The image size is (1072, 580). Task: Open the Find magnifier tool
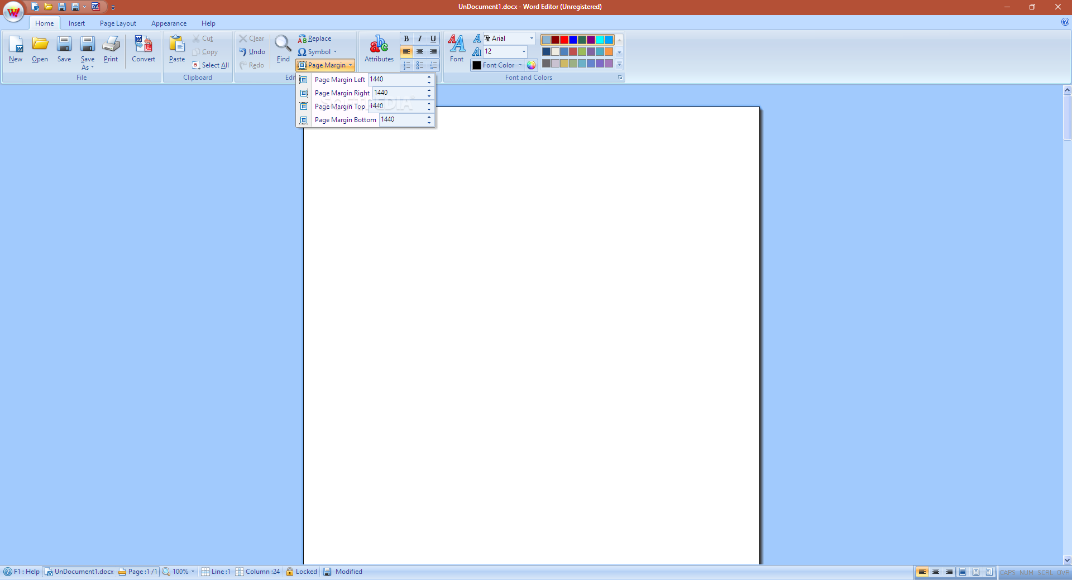(x=283, y=49)
